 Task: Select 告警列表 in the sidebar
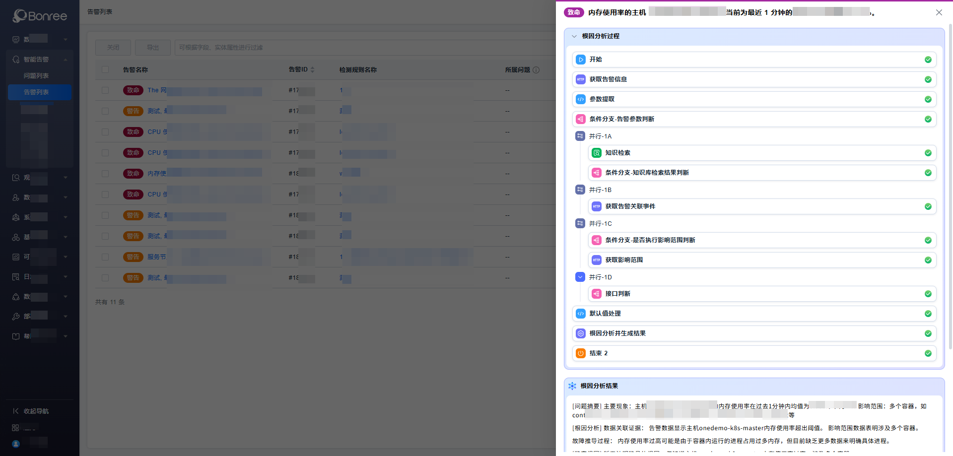(x=36, y=92)
